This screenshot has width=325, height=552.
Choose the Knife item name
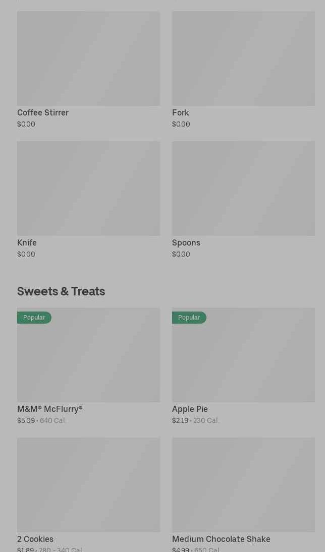tap(27, 242)
